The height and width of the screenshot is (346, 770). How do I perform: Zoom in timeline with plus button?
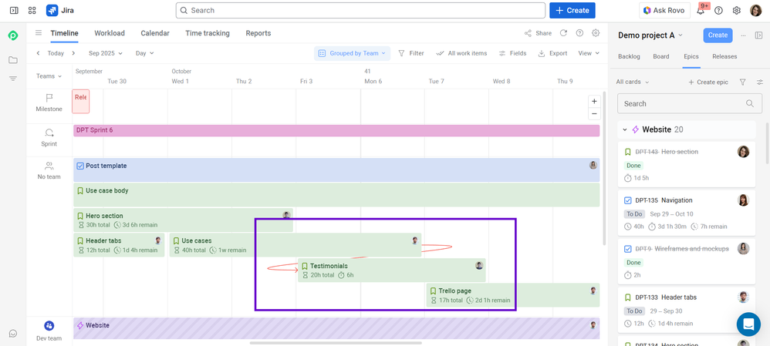point(594,102)
